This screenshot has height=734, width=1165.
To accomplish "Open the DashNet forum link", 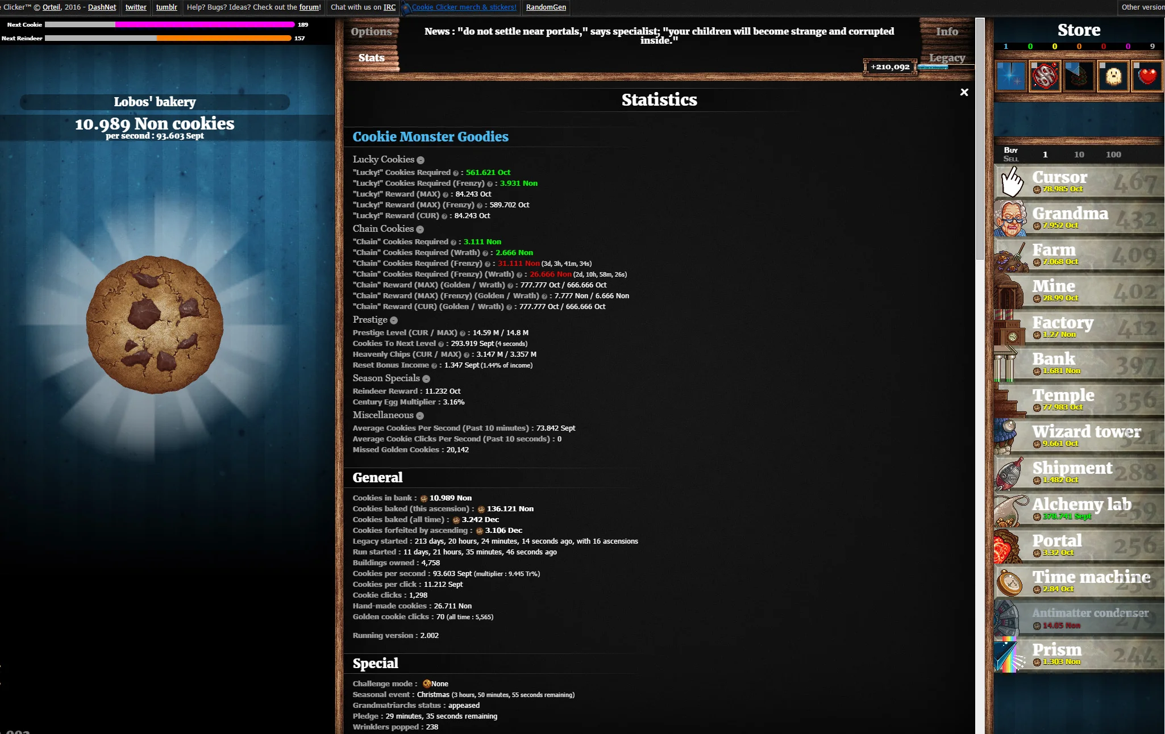I will [309, 7].
